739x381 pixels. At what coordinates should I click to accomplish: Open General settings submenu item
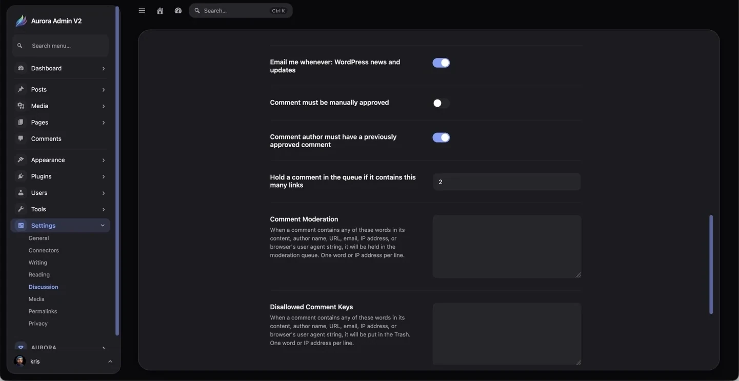point(38,238)
